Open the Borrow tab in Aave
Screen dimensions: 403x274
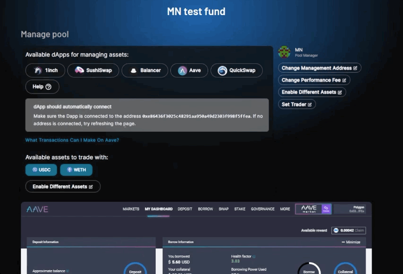coord(205,209)
